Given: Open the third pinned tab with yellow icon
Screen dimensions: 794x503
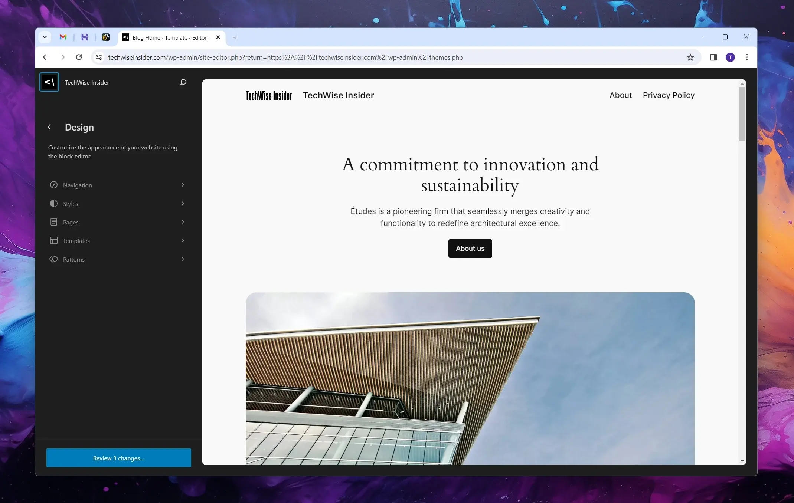Looking at the screenshot, I should point(106,37).
